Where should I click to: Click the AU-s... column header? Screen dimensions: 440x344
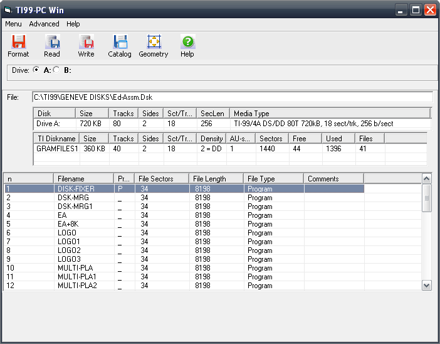pos(241,138)
